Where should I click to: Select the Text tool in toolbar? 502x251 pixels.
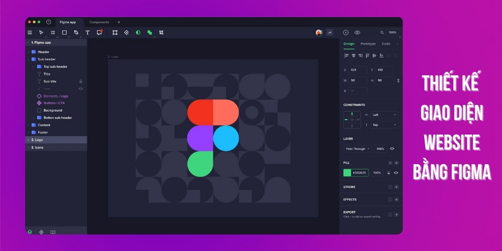pyautogui.click(x=87, y=32)
